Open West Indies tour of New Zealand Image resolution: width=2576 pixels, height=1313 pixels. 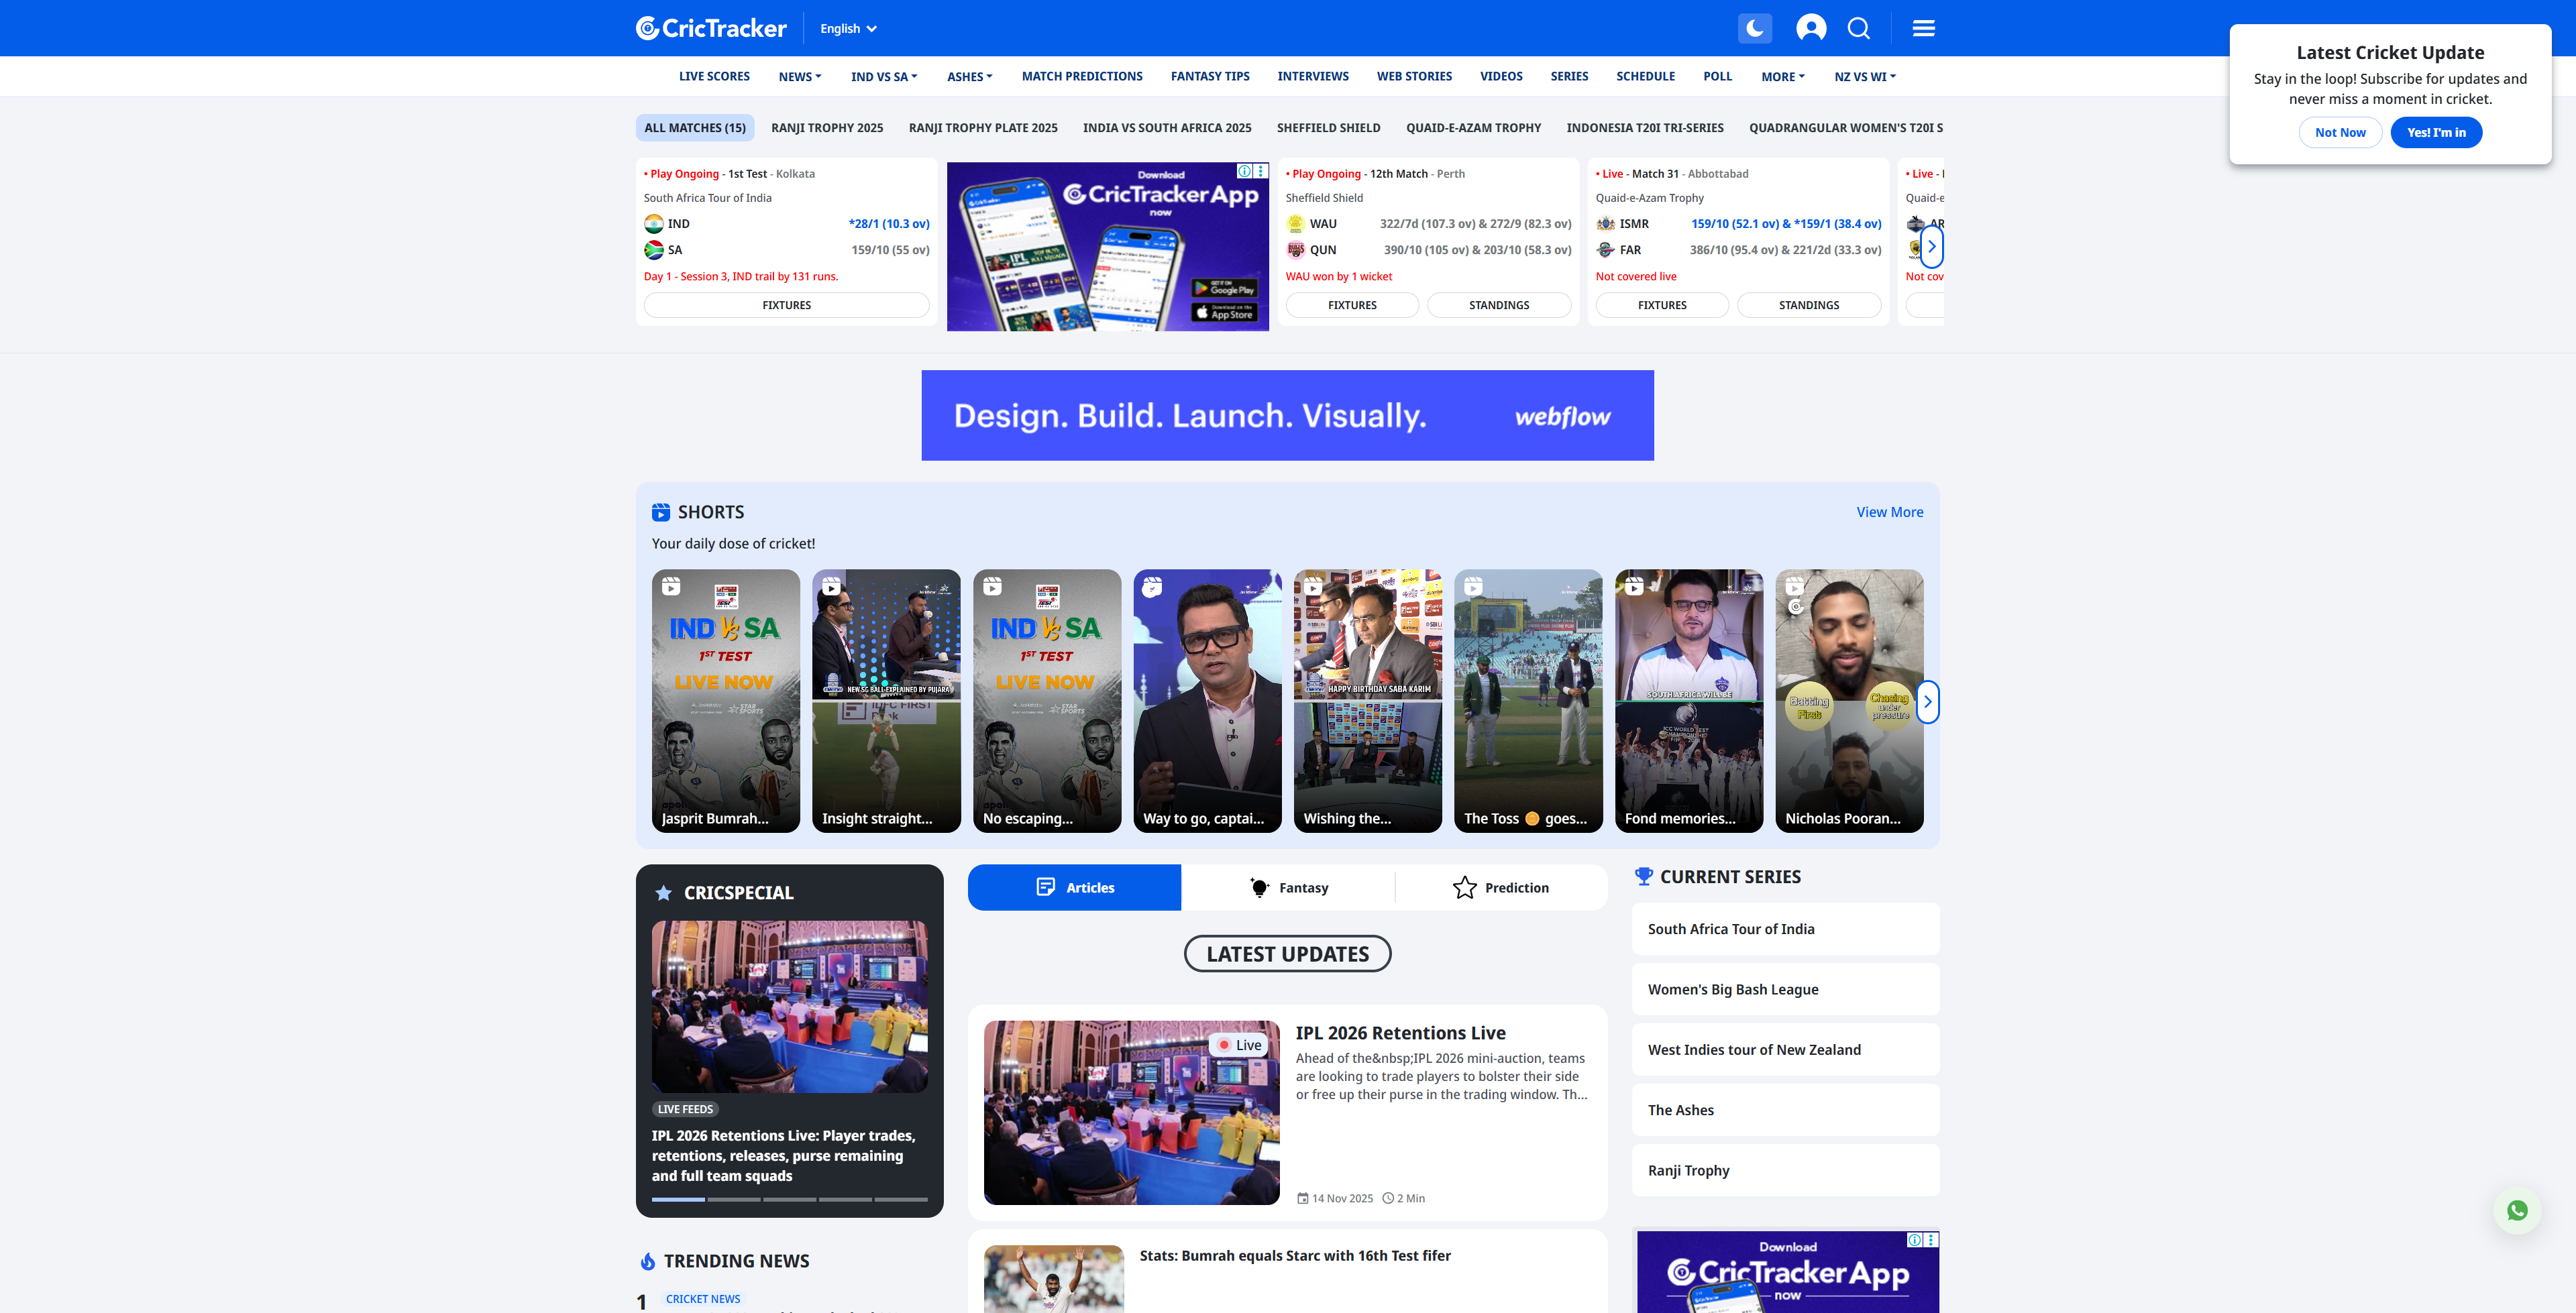pyautogui.click(x=1785, y=1050)
